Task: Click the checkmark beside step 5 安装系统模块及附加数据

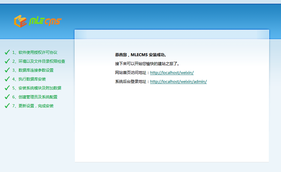Action: tap(7, 88)
